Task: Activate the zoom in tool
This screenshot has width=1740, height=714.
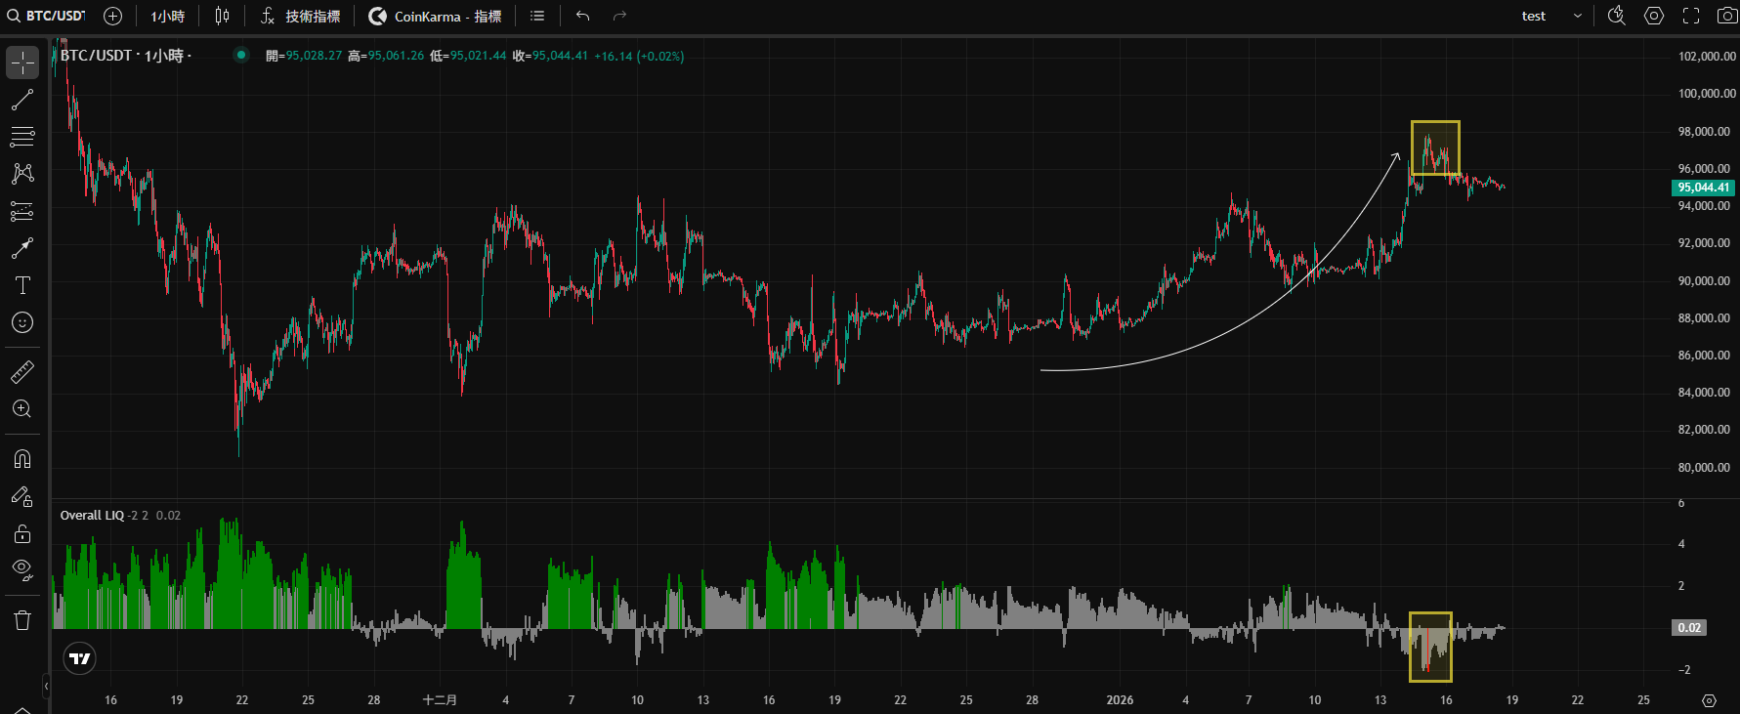Action: [22, 409]
